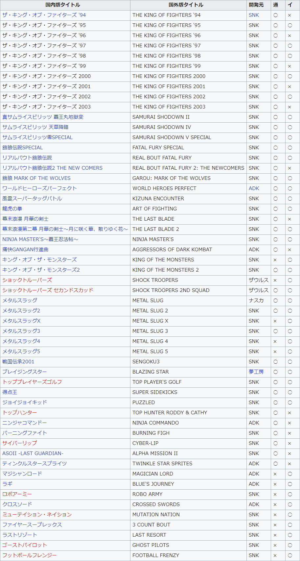Open red link ショックトルーパーズ セカンドスカッド
This screenshot has height=561, width=300.
[48, 290]
